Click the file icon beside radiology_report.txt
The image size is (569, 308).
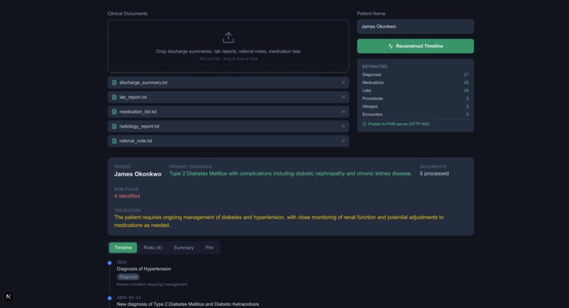click(x=114, y=126)
